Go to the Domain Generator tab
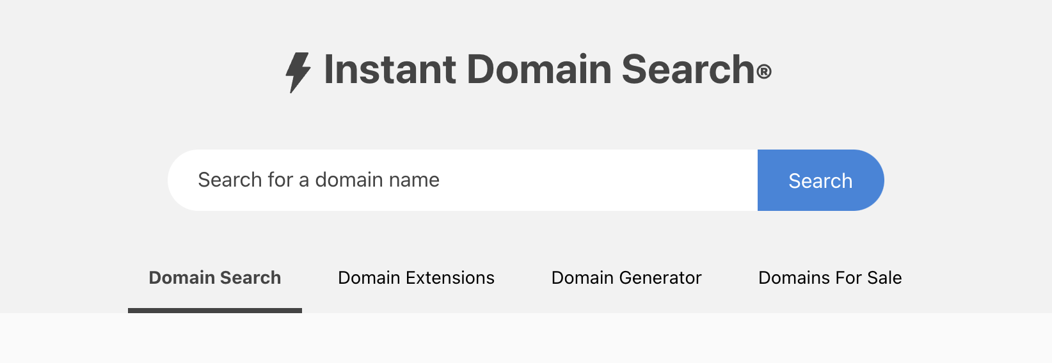1052x363 pixels. pyautogui.click(x=626, y=278)
